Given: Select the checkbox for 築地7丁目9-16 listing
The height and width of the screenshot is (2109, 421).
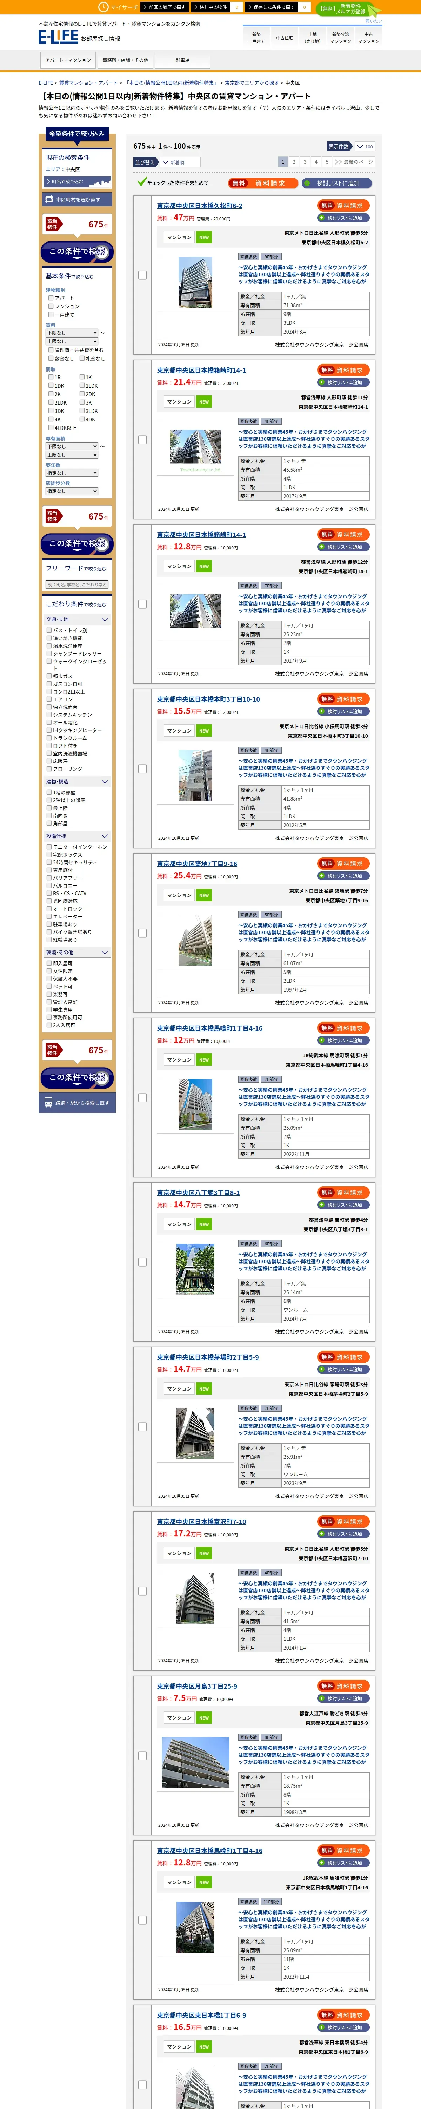Looking at the screenshot, I should (142, 933).
